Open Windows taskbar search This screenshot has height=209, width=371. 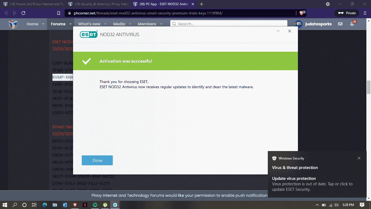pyautogui.click(x=15, y=205)
